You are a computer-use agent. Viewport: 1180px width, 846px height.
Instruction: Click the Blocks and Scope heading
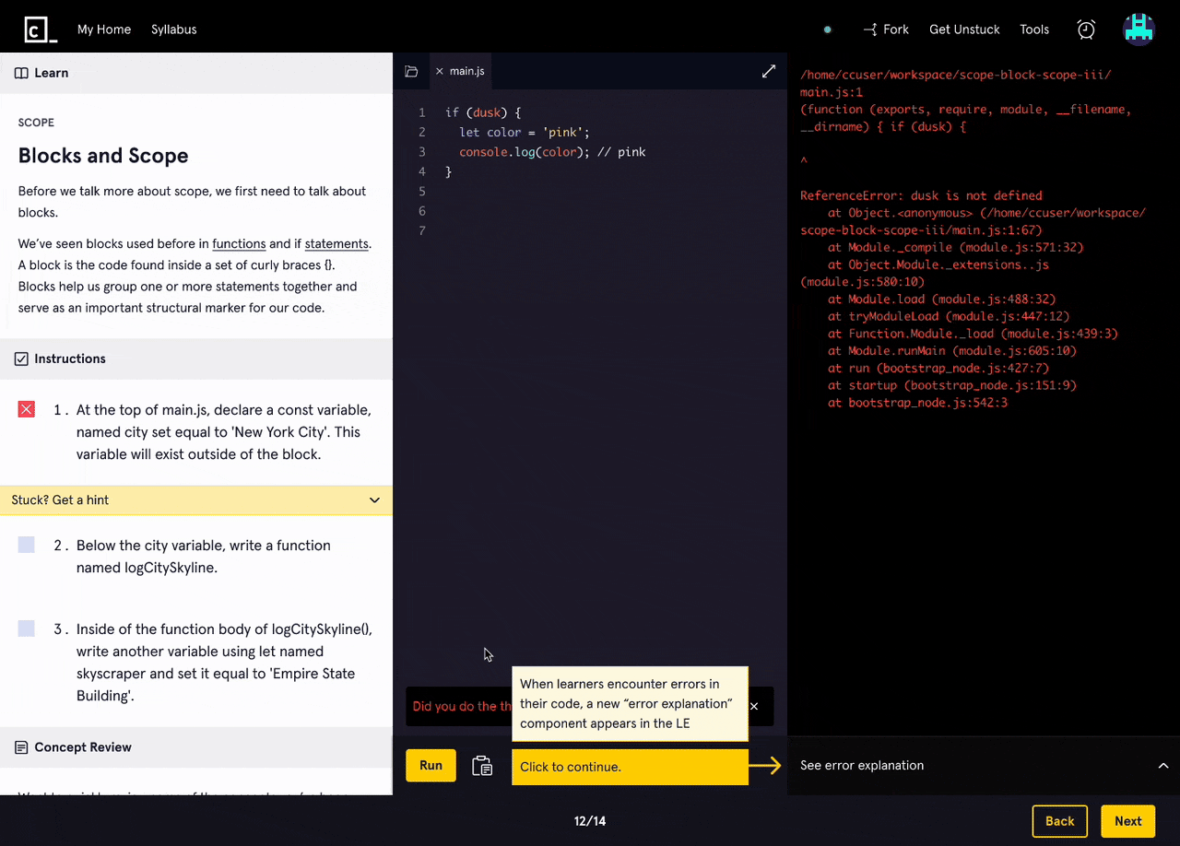[x=103, y=156]
